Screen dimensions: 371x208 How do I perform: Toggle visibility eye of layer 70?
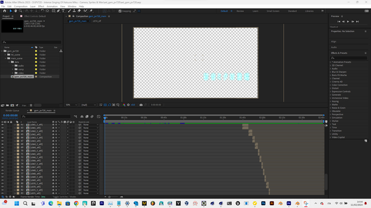point(2,150)
